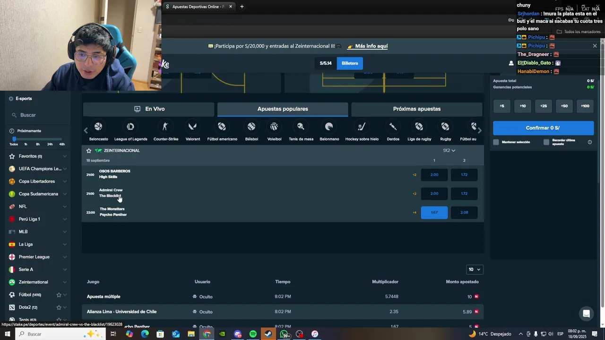Add +5 to the bet amount
Screen dimensions: 605x340
coord(502,106)
